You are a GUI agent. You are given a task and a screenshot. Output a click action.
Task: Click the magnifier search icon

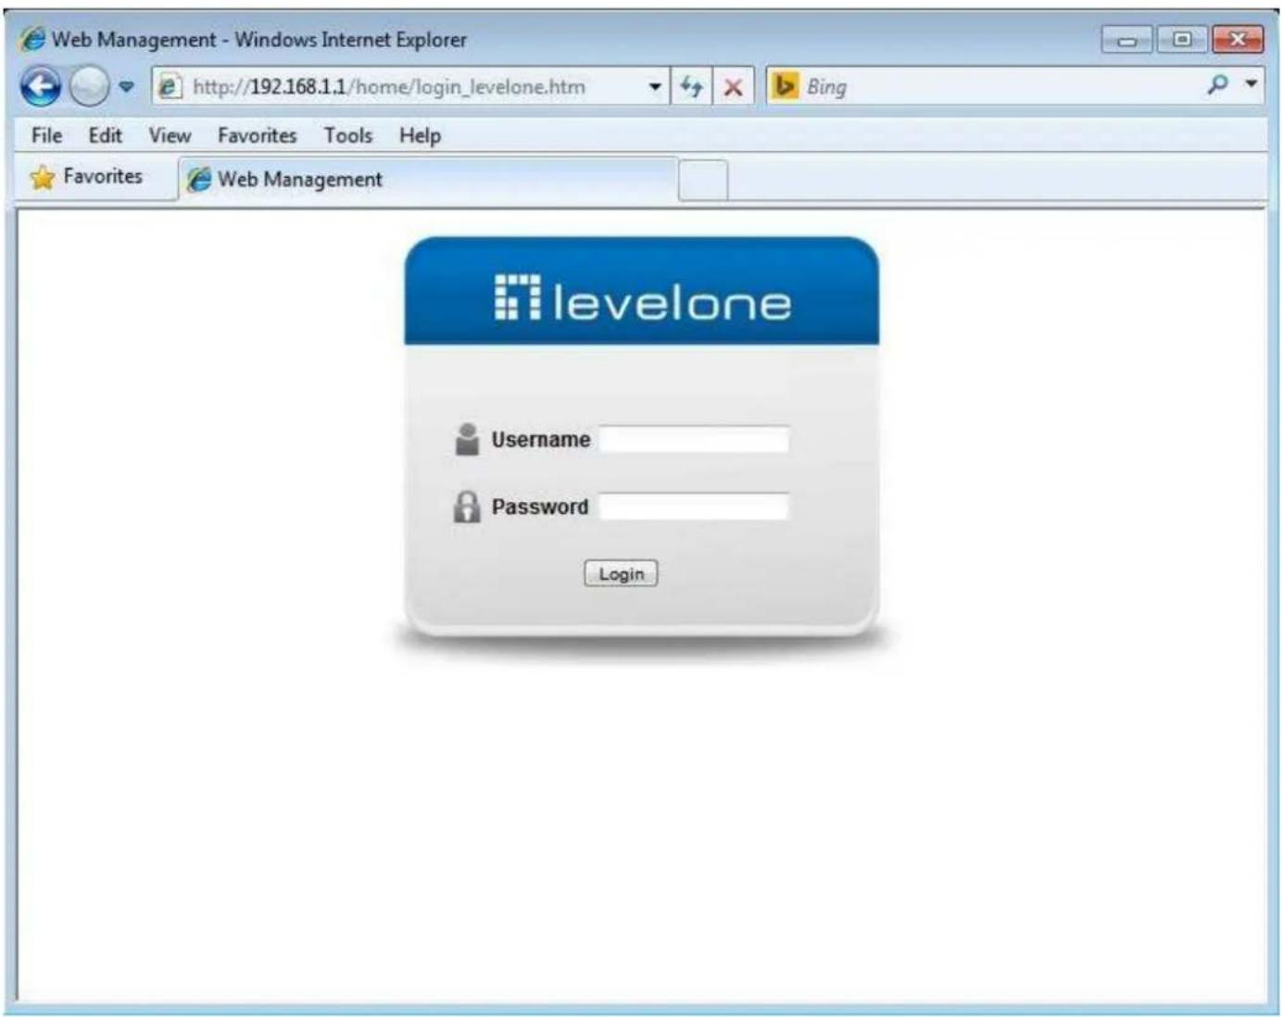point(1218,85)
